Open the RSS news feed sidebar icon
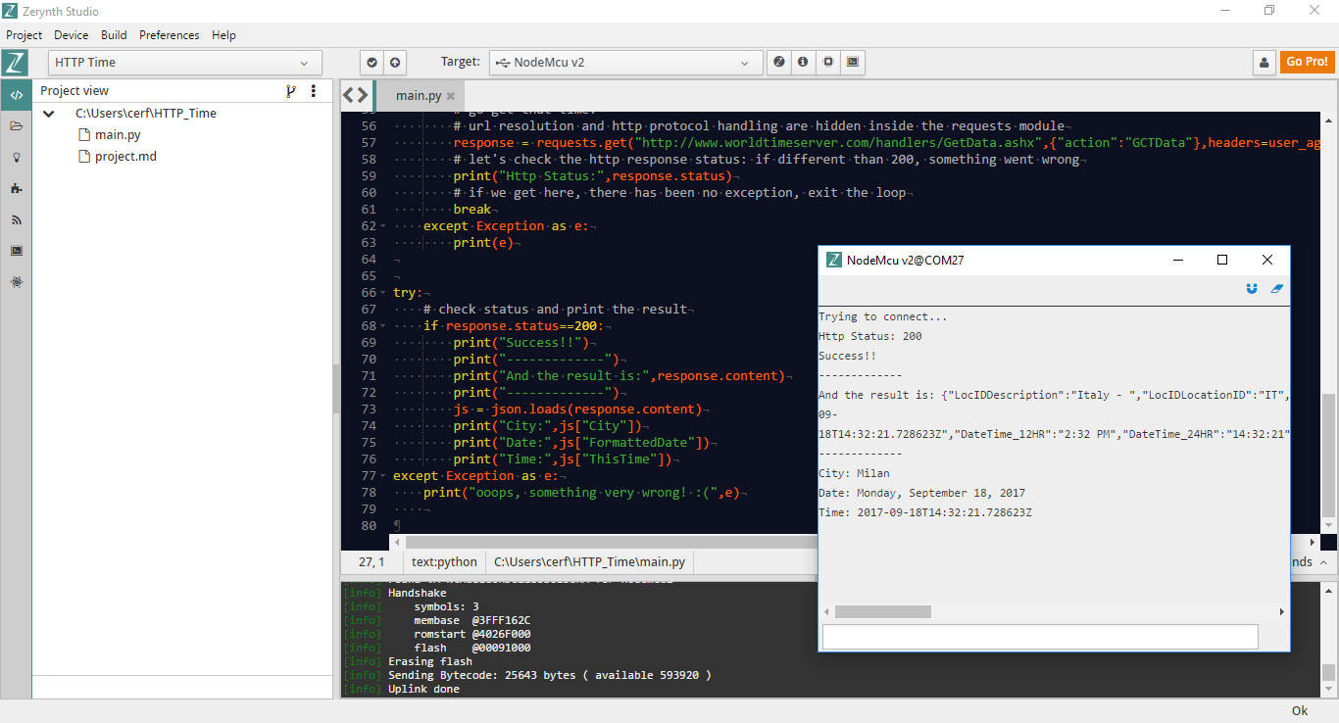Screen dimensions: 1339x723 point(16,219)
